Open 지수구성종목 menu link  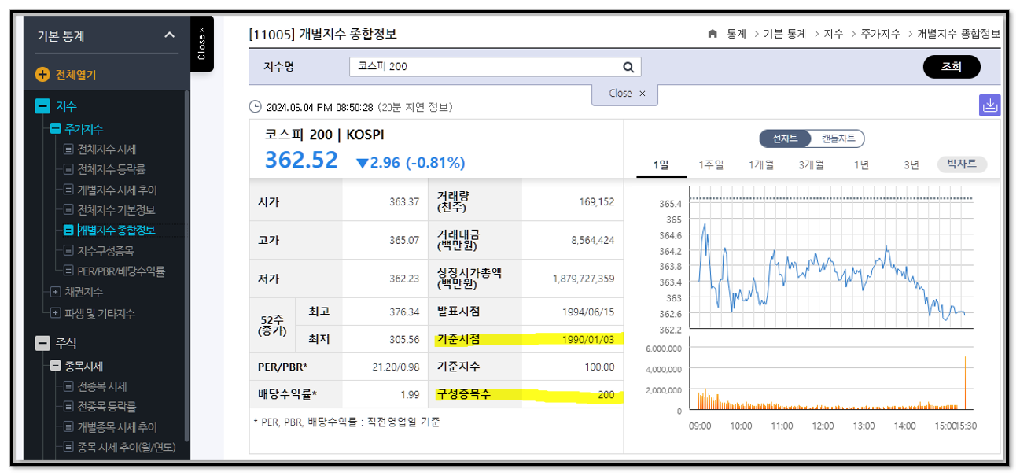[105, 251]
